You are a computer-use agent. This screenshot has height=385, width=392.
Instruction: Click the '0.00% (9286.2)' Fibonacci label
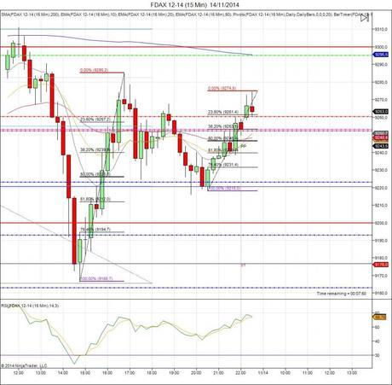[x=94, y=70]
